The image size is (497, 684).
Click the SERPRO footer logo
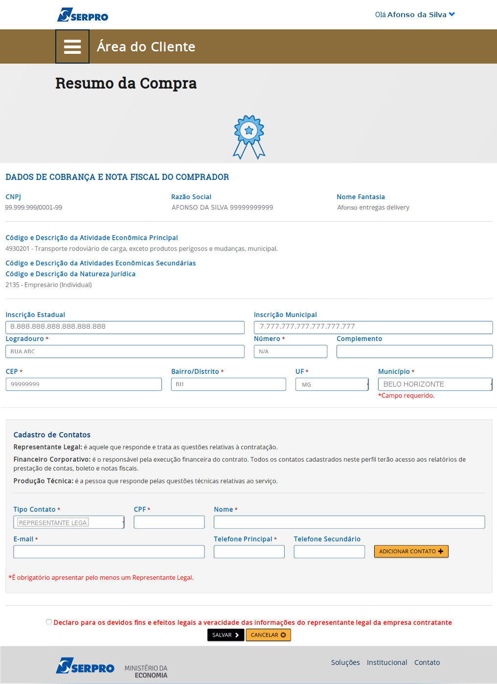click(x=85, y=666)
